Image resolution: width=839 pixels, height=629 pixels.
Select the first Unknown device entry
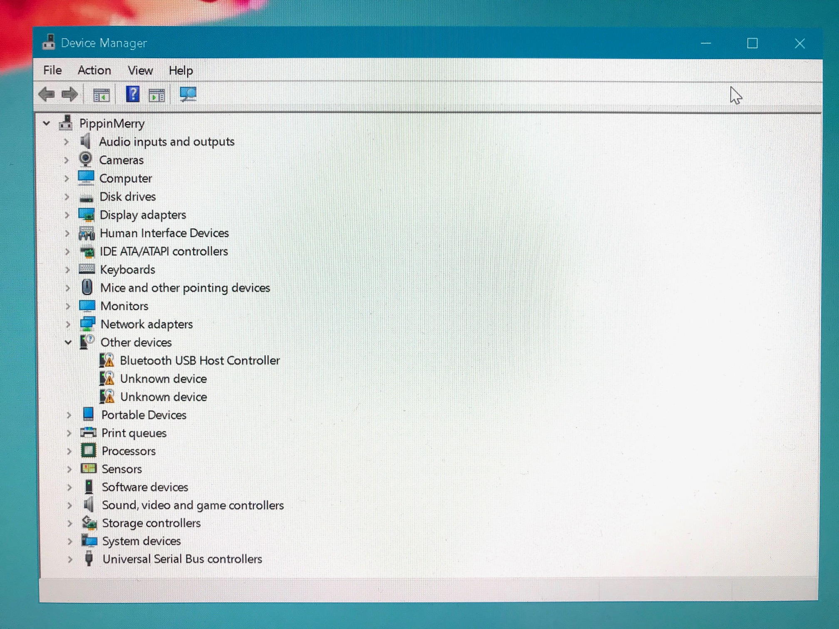[x=164, y=379]
